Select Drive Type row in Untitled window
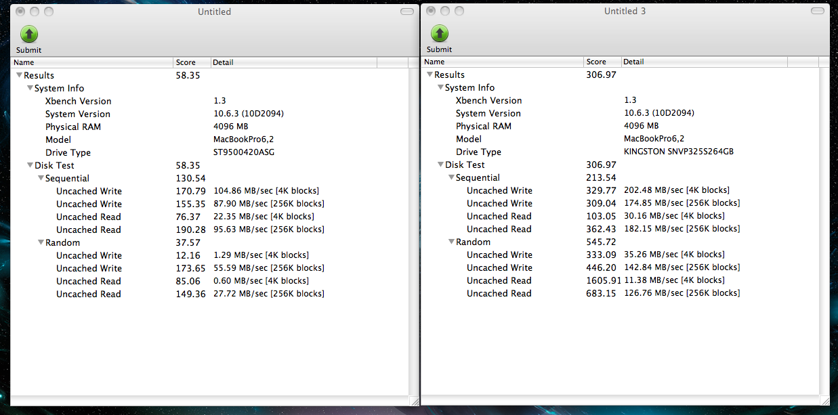The height and width of the screenshot is (415, 838). (210, 153)
